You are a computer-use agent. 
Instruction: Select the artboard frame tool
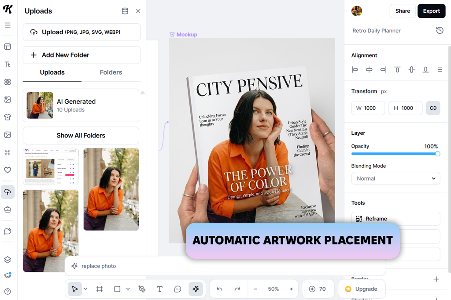point(100,289)
